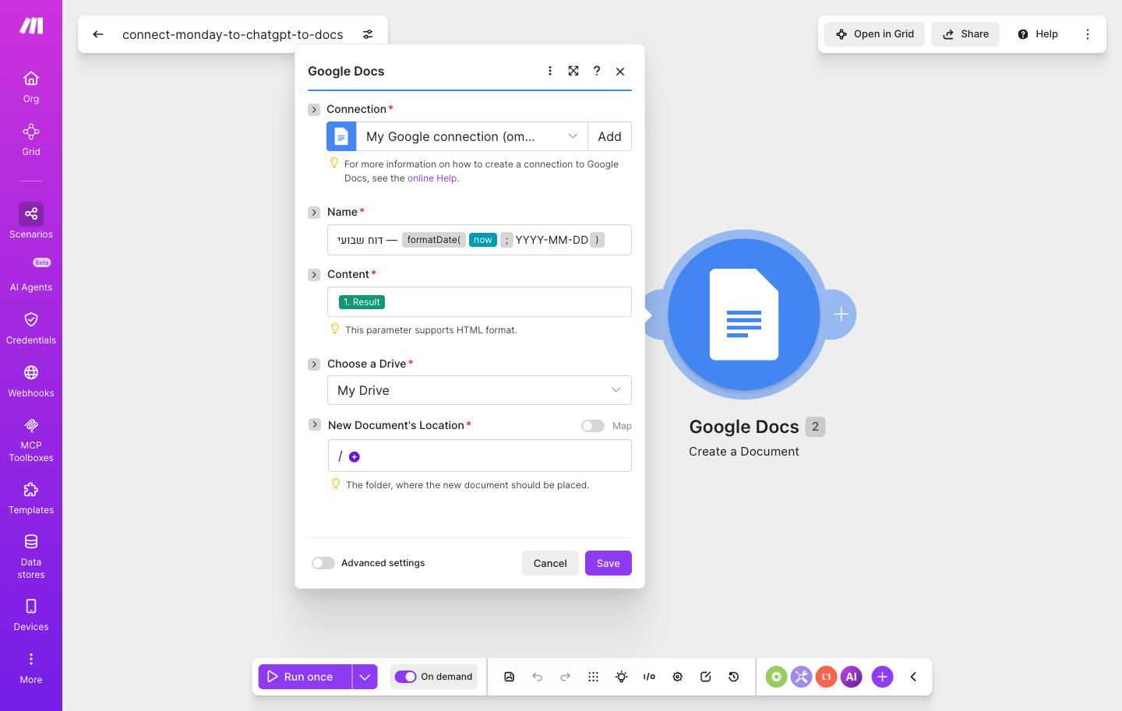
Task: Open Data stores section
Action: tap(31, 556)
